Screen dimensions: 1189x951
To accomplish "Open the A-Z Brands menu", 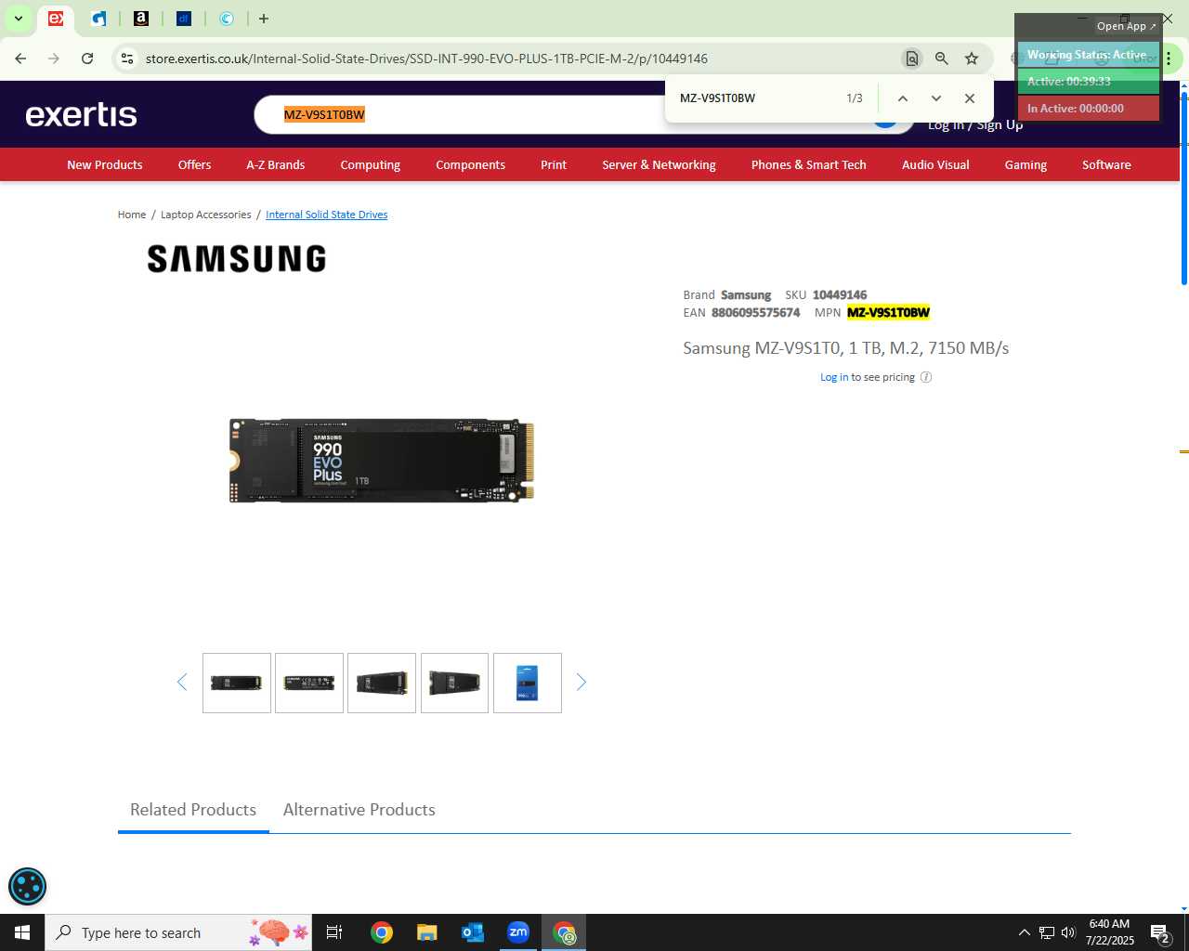I will (x=275, y=164).
